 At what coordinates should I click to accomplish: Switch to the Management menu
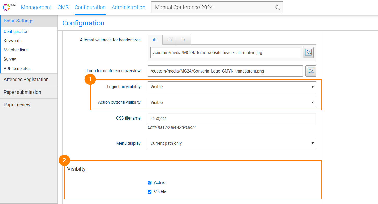(36, 8)
